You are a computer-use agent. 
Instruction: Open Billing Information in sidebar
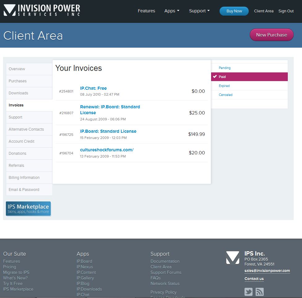click(29, 178)
